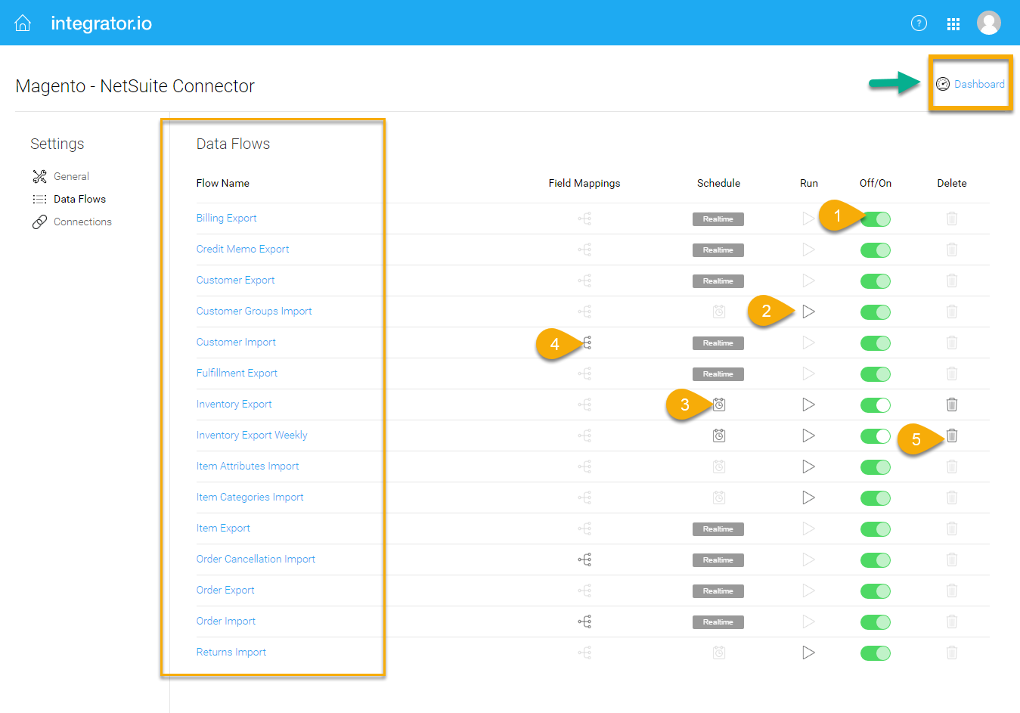Turn off the Item Export flow
The width and height of the screenshot is (1020, 713).
click(876, 529)
